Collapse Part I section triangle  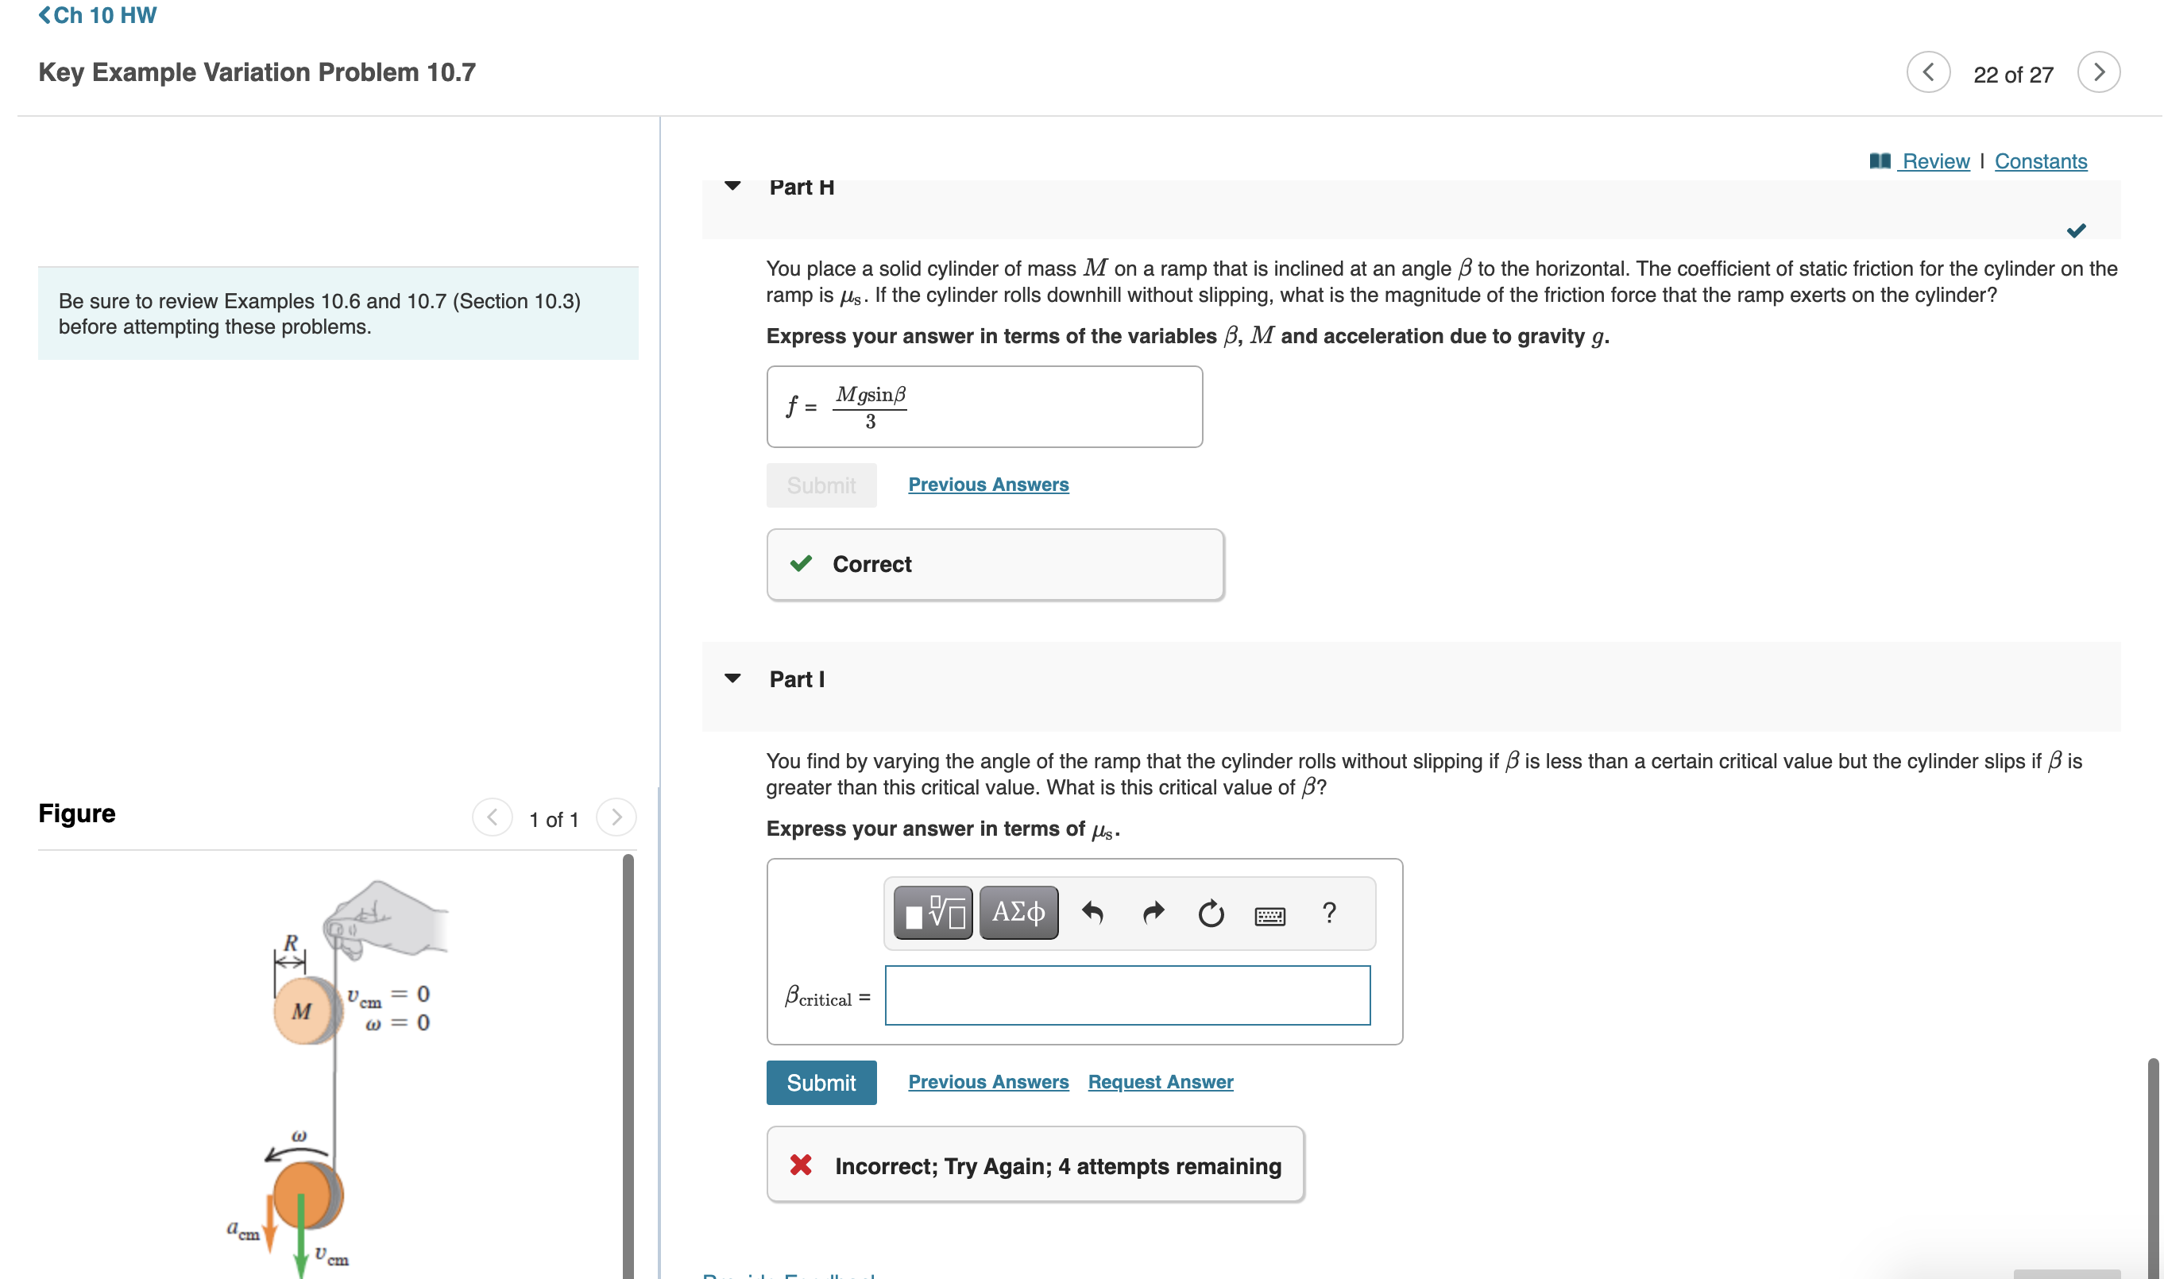click(732, 678)
